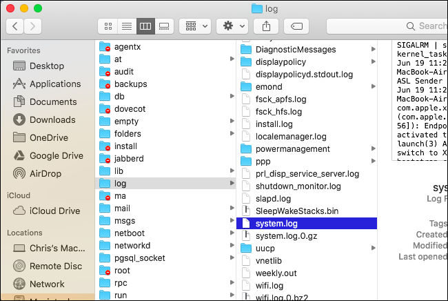Select AirDrop in the sidebar
The width and height of the screenshot is (448, 301).
pyautogui.click(x=47, y=173)
